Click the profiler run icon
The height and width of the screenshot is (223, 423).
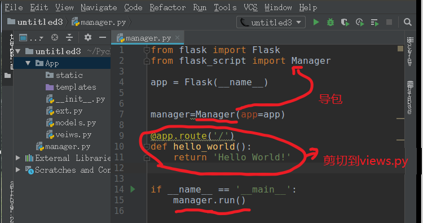pos(360,22)
